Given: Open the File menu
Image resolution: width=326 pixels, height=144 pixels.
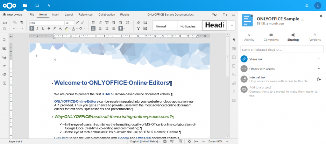Looking at the screenshot, I should point(32,15).
